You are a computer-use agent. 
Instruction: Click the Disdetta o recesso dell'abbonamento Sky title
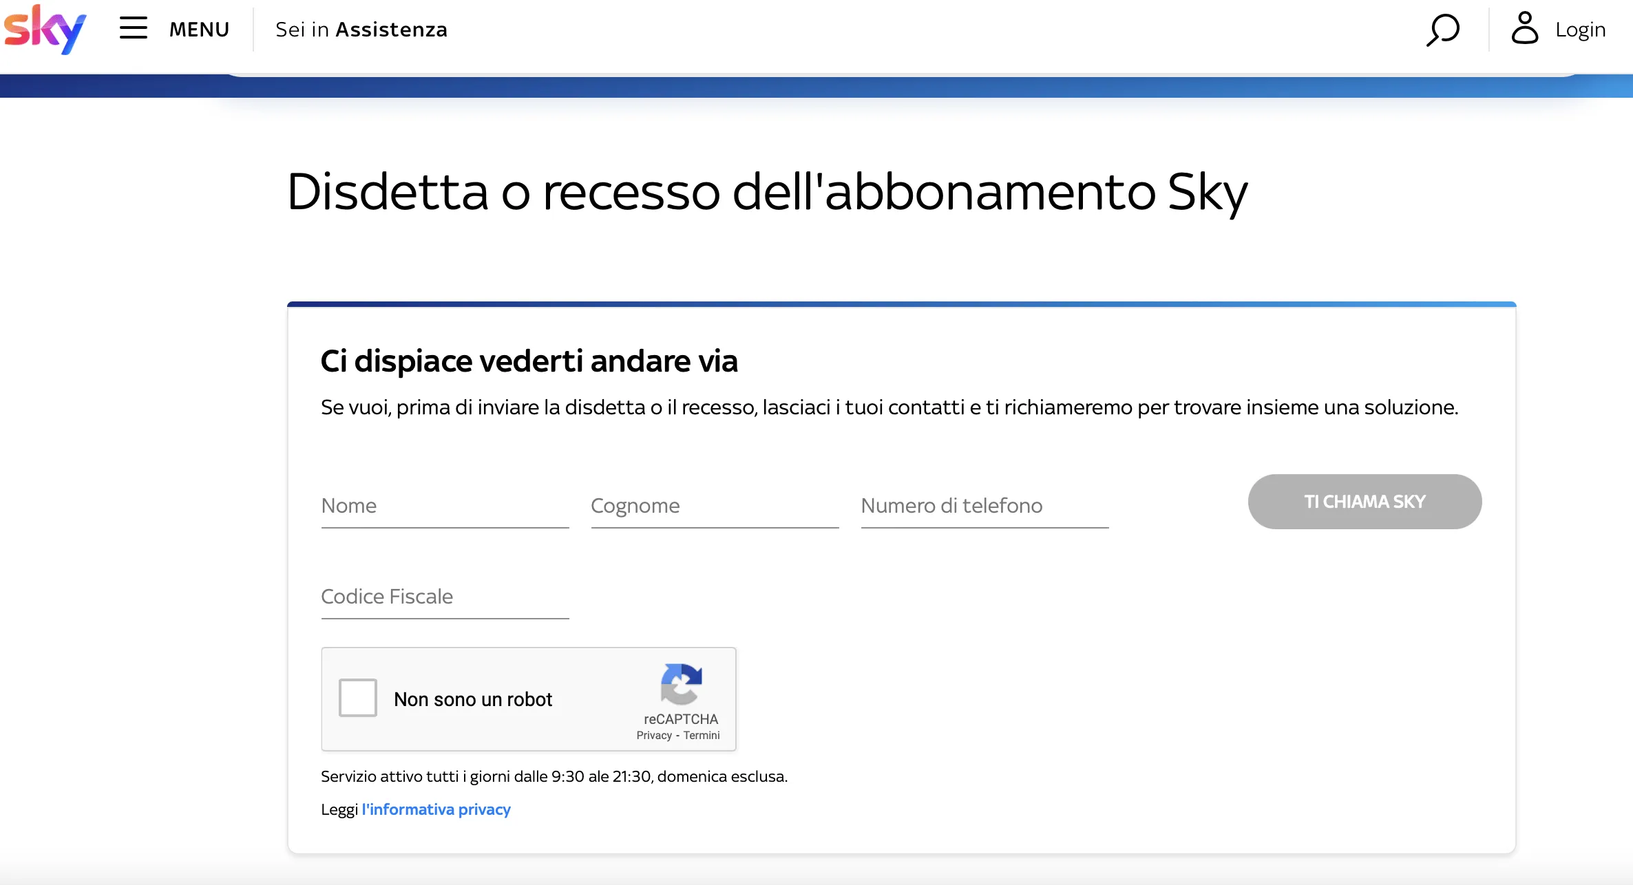767,193
